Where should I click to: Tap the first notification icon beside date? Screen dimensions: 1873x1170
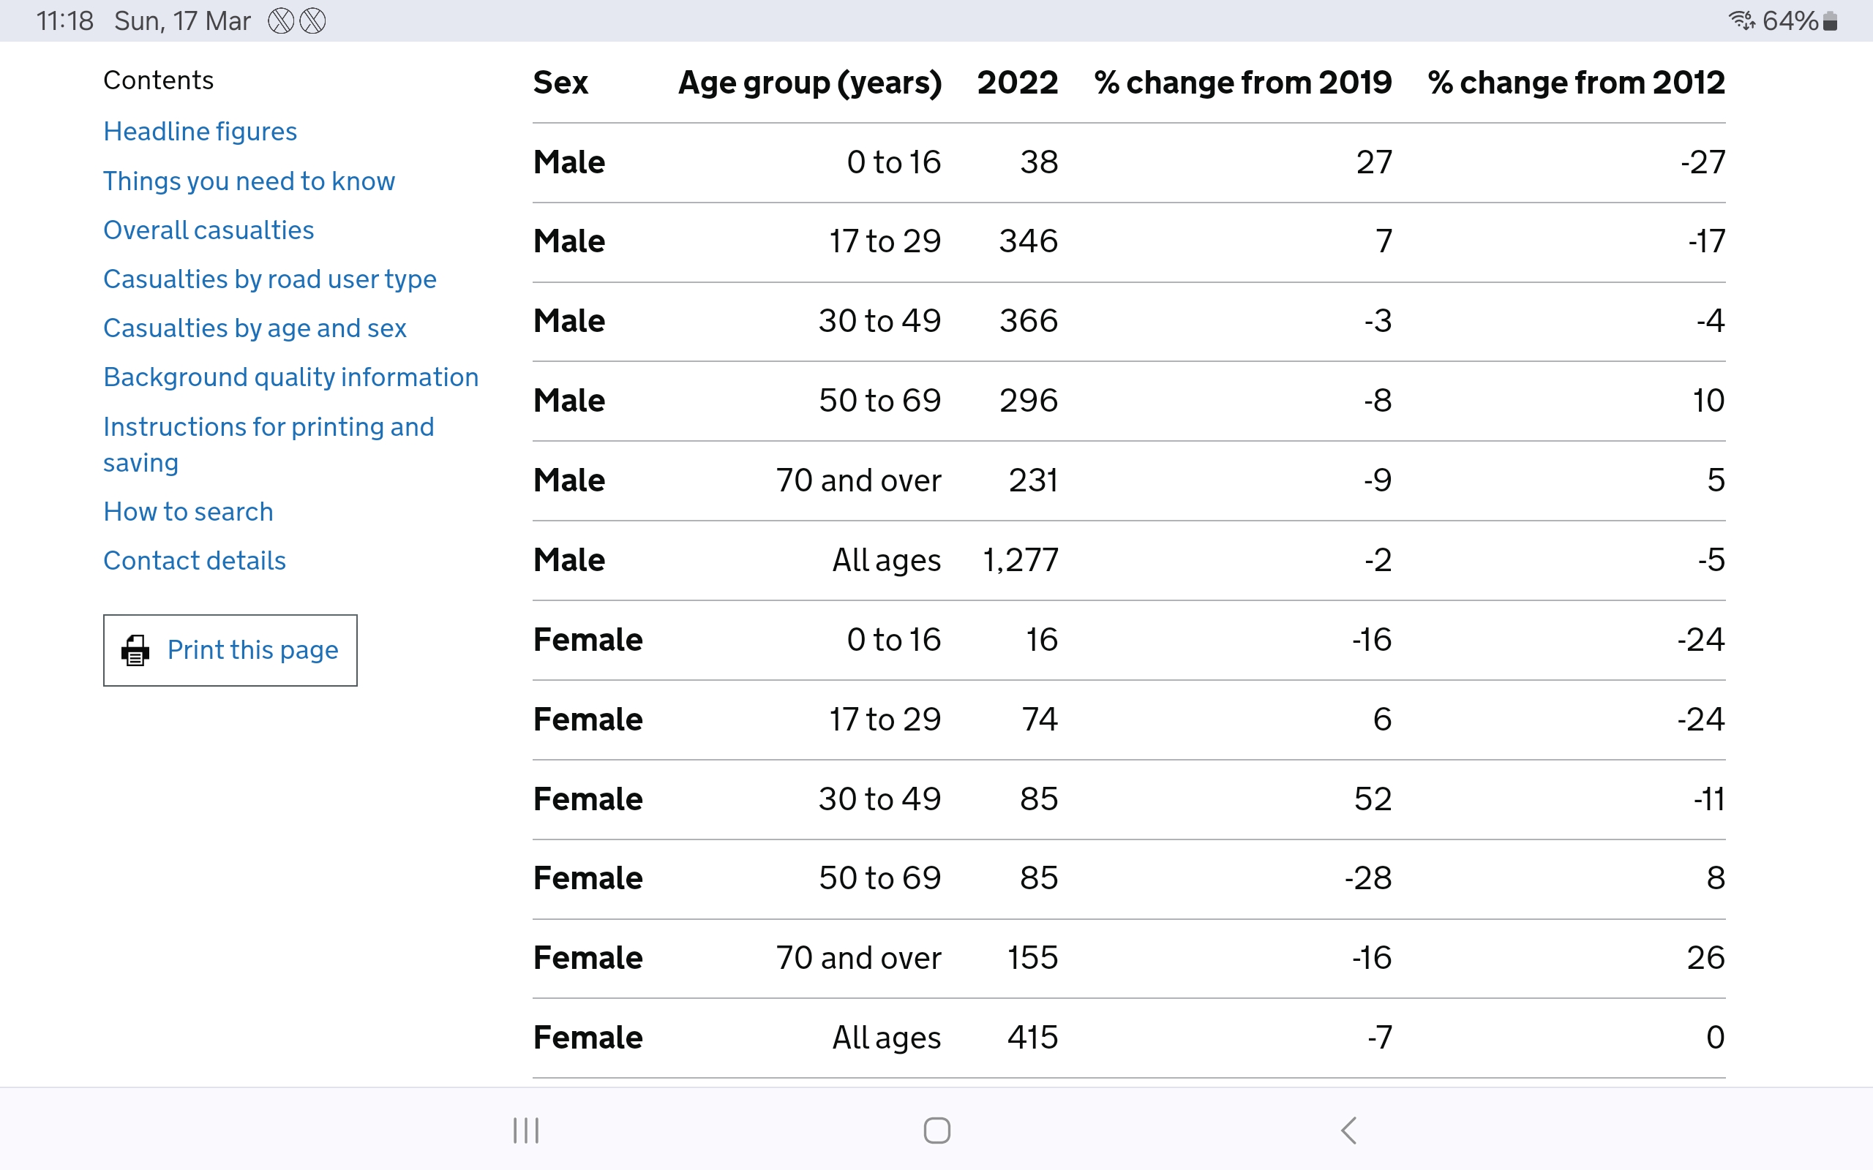(281, 21)
